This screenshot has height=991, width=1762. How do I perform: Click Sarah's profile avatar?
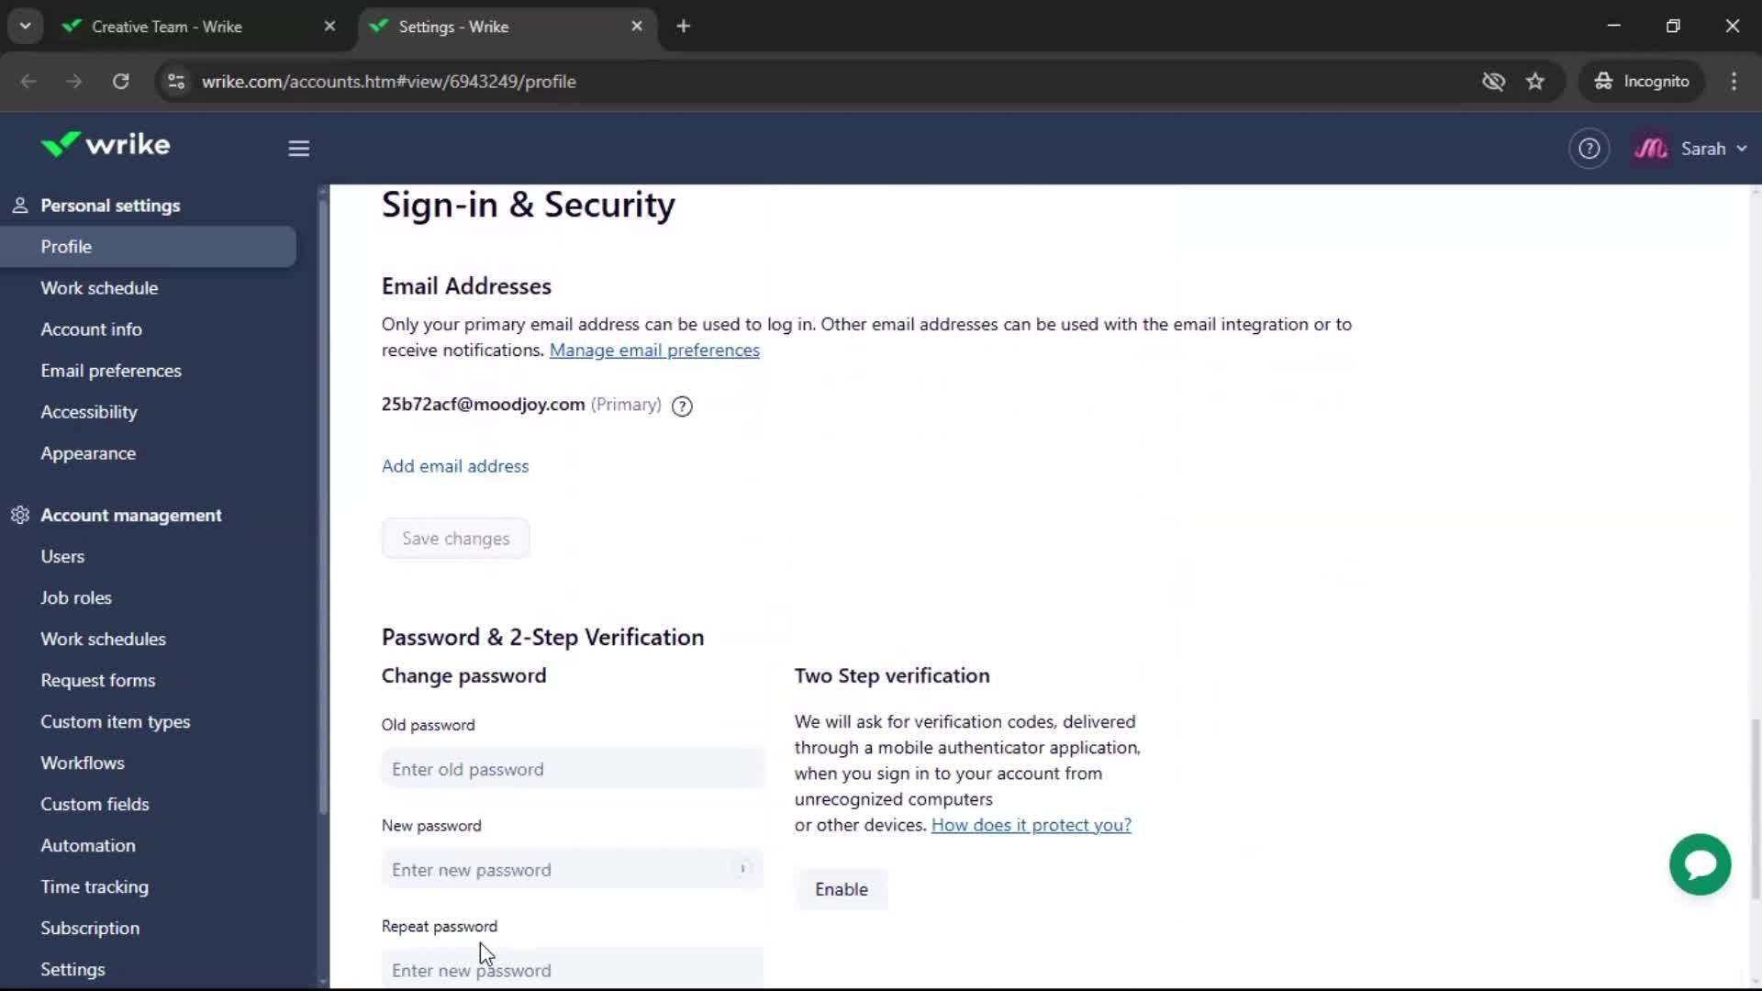click(1650, 149)
